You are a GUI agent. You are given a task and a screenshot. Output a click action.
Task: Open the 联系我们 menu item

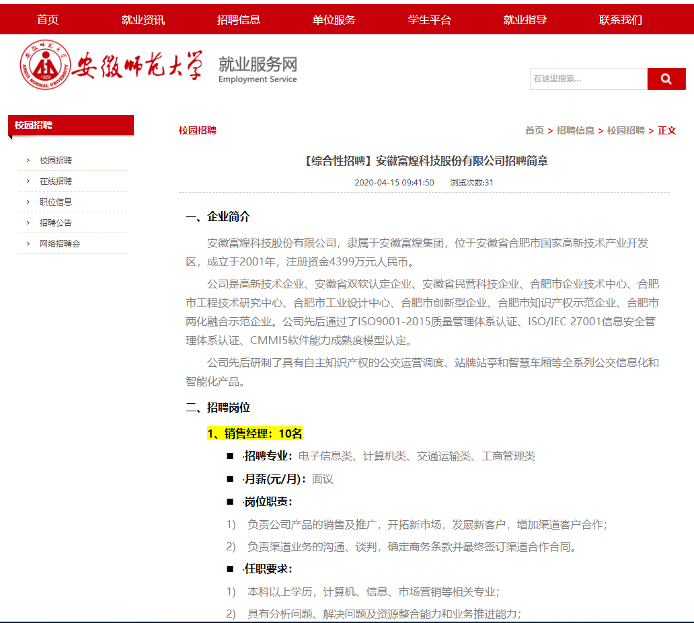pyautogui.click(x=619, y=20)
